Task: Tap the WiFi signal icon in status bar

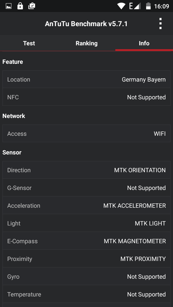Action: coord(121,6)
